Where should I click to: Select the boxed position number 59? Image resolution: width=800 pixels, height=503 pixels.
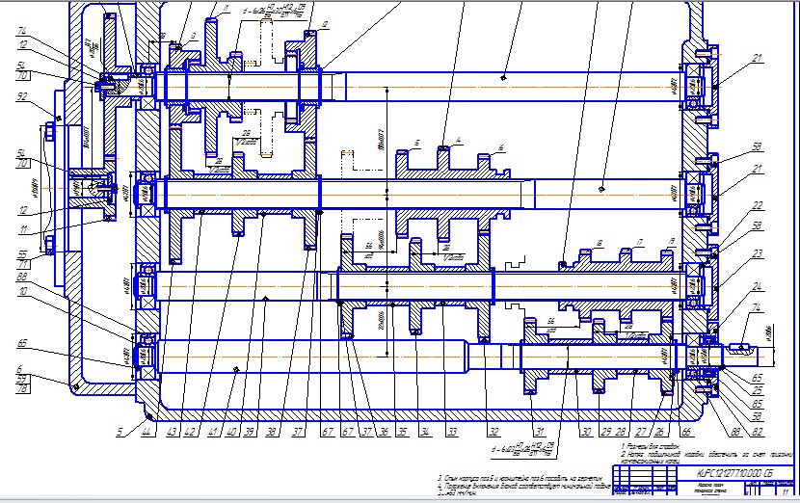pyautogui.click(x=22, y=379)
